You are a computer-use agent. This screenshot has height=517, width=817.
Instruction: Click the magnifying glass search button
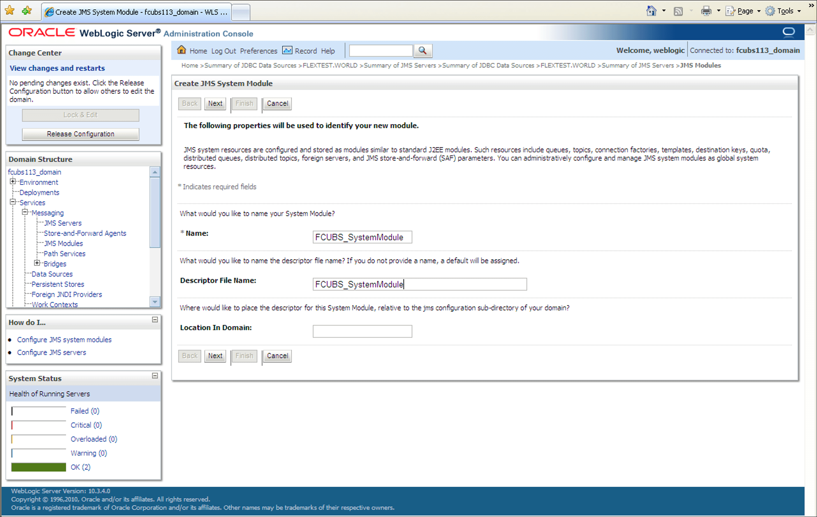[x=423, y=50]
